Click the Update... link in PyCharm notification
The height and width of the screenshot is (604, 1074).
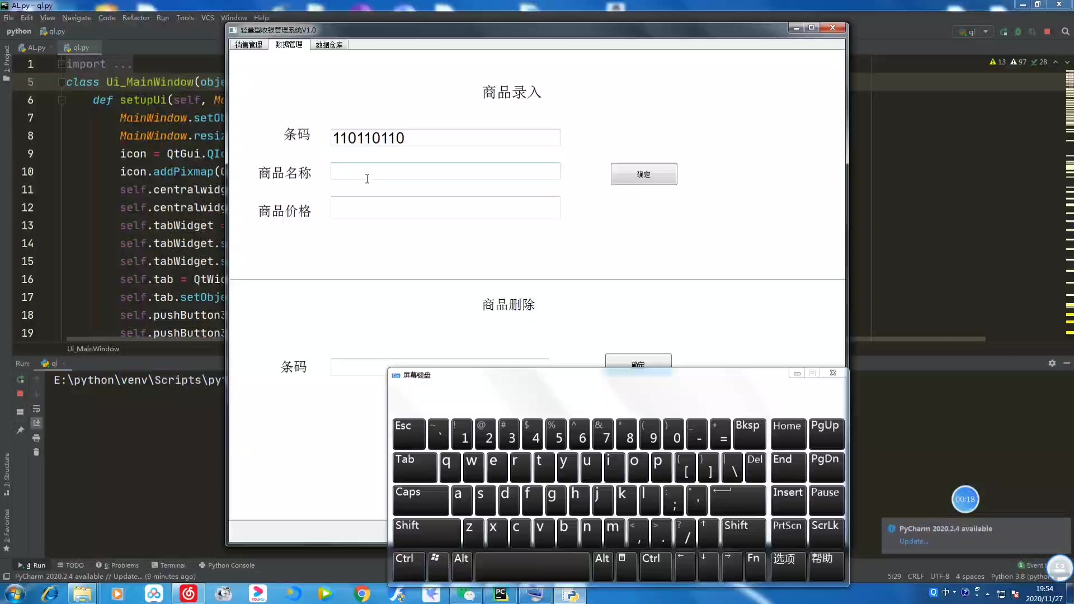[913, 541]
